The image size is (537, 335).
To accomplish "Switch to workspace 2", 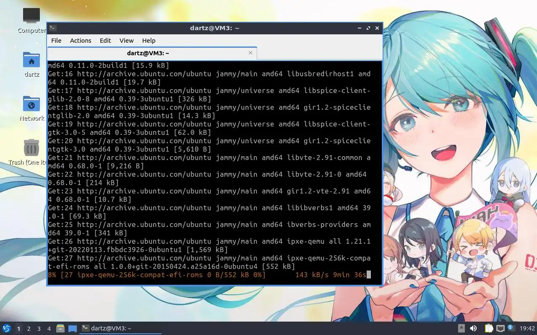I will coord(29,329).
